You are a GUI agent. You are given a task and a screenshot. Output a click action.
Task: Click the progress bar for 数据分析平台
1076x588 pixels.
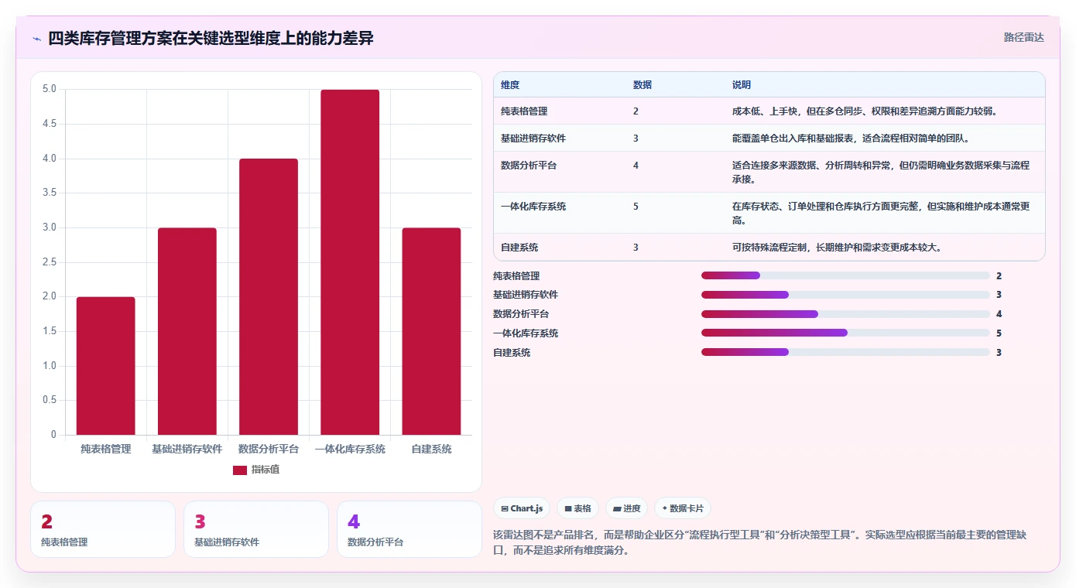coord(845,314)
